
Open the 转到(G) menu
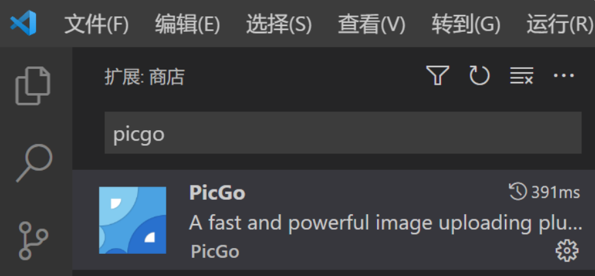point(466,25)
